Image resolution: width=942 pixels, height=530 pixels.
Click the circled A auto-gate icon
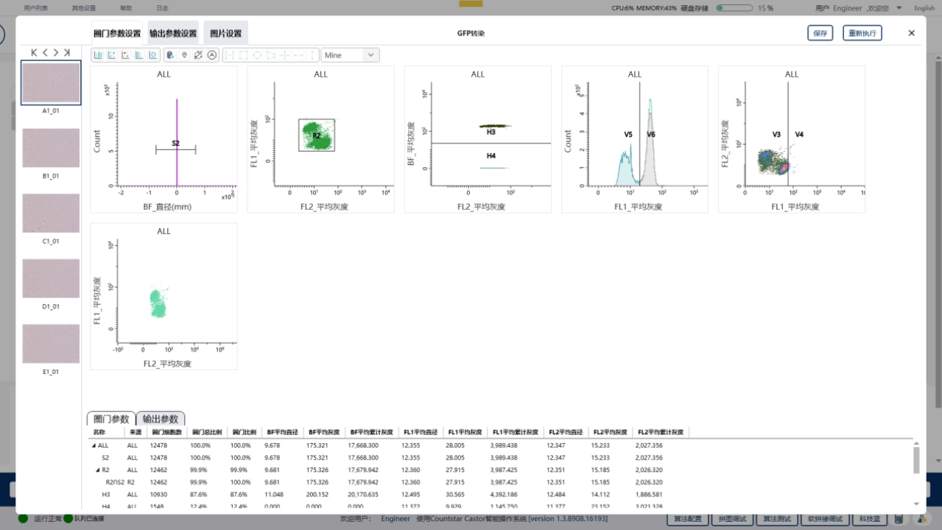click(x=212, y=55)
